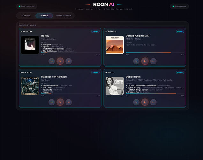Skip to next track on Node Icon
The width and height of the screenshot is (203, 160).
pos(69,102)
